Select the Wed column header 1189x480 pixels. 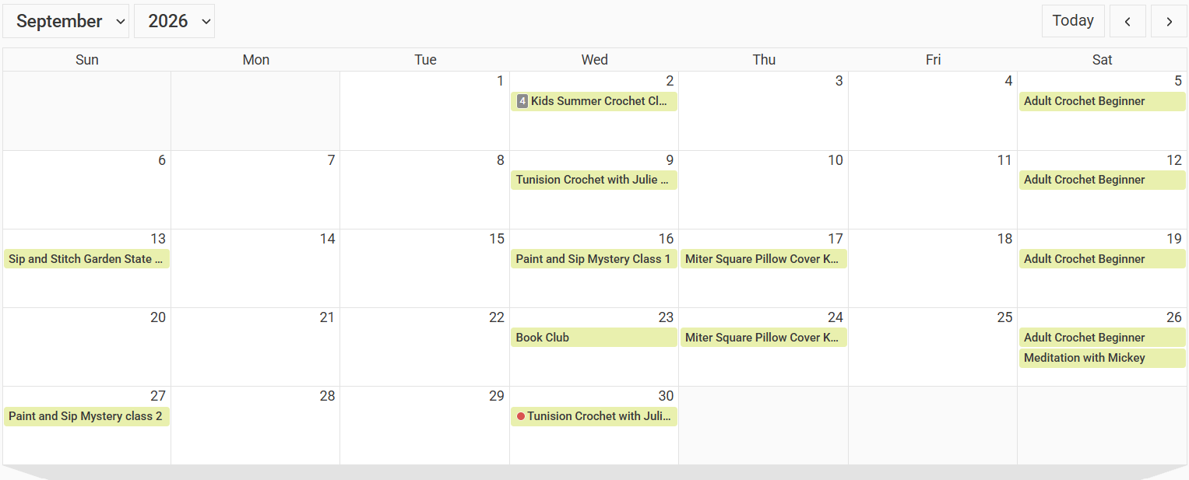[x=594, y=60]
